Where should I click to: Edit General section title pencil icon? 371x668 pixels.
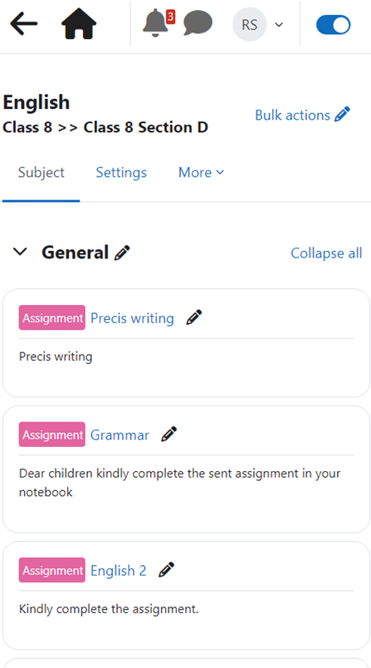[122, 253]
